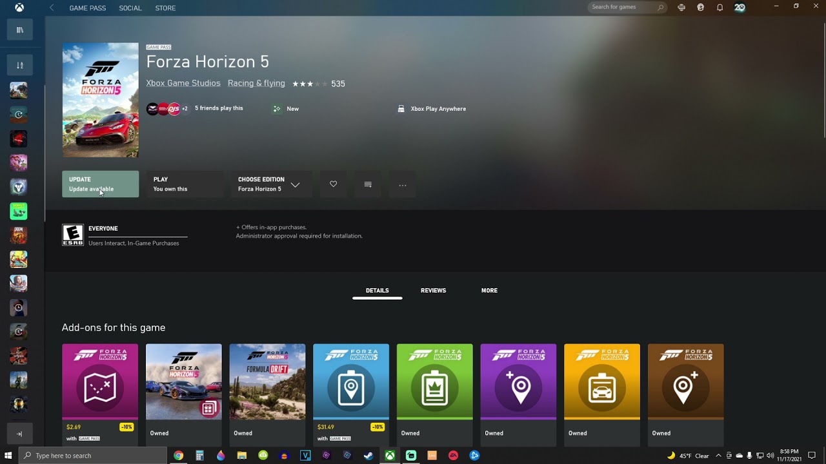Open the Store menu

tap(165, 8)
